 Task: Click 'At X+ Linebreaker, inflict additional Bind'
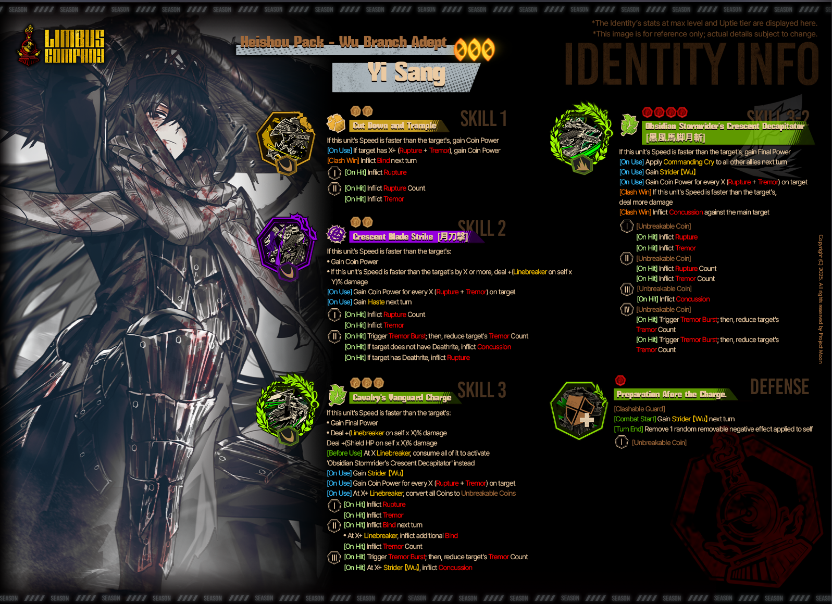pos(401,536)
